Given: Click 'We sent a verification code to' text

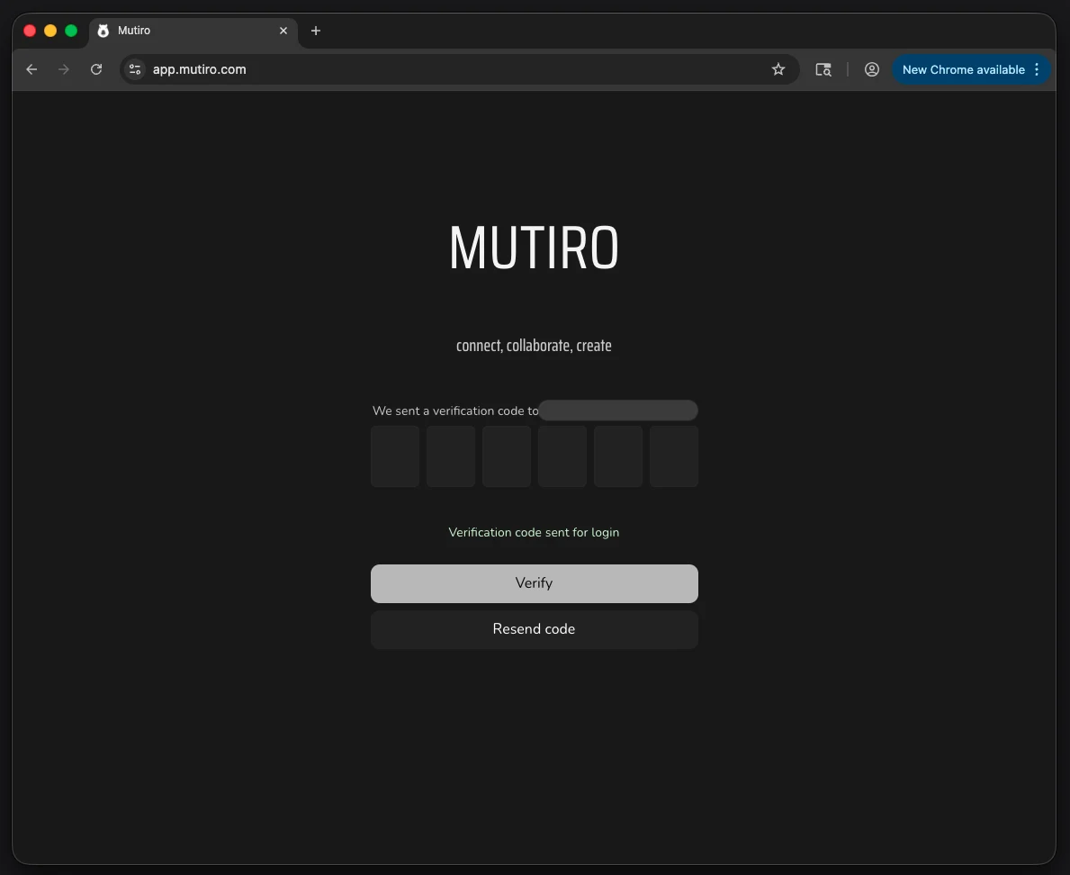Looking at the screenshot, I should (x=455, y=410).
